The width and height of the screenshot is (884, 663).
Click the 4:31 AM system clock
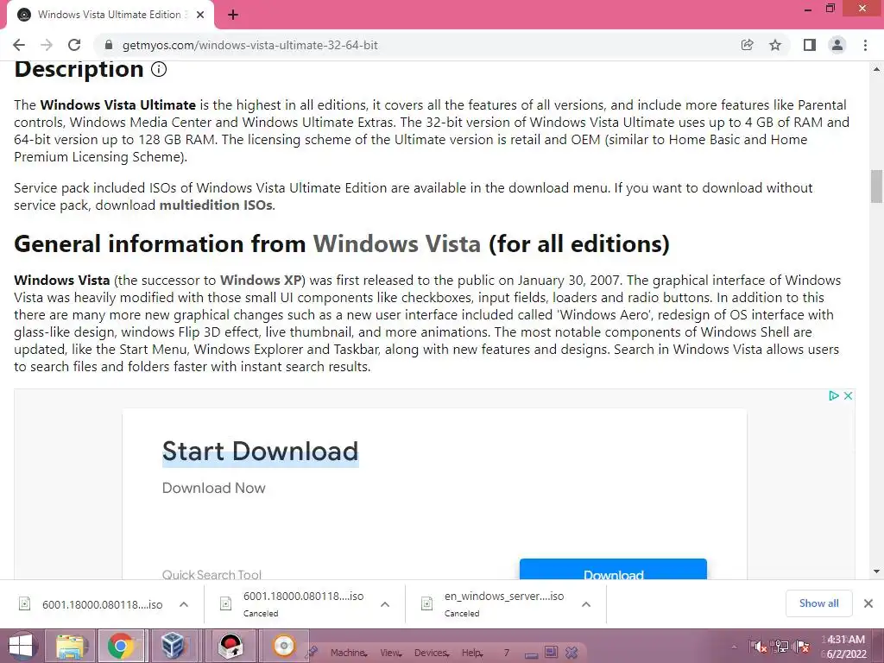click(846, 647)
